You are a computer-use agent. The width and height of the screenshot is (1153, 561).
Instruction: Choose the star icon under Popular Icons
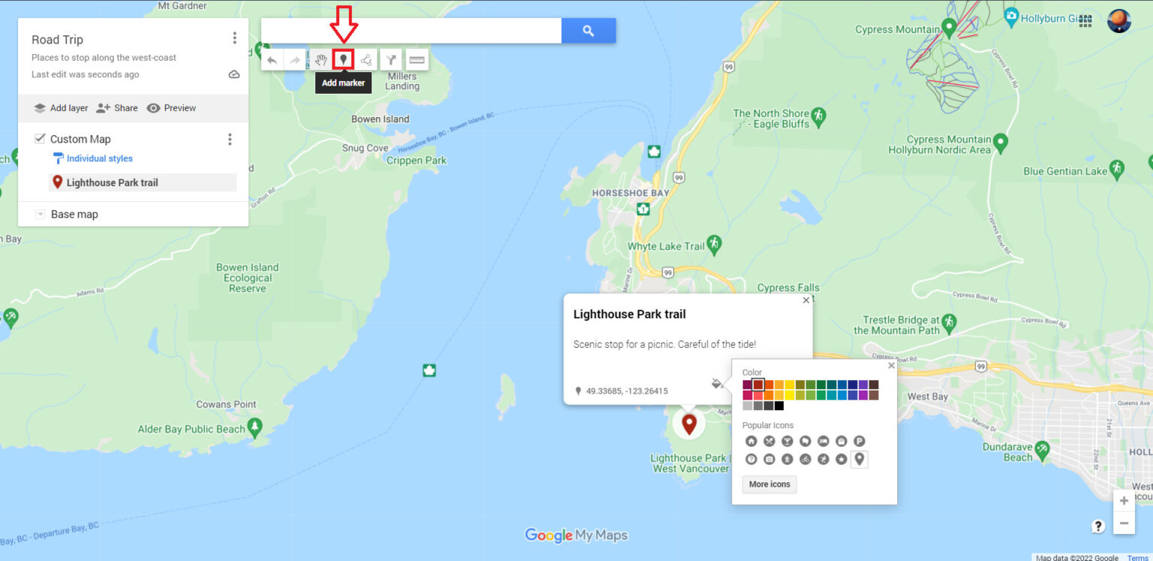click(x=841, y=459)
